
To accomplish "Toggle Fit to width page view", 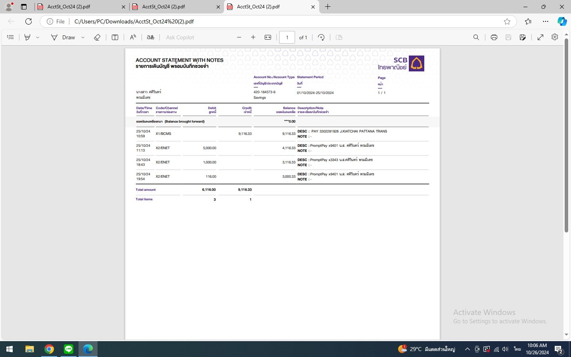I will (268, 37).
